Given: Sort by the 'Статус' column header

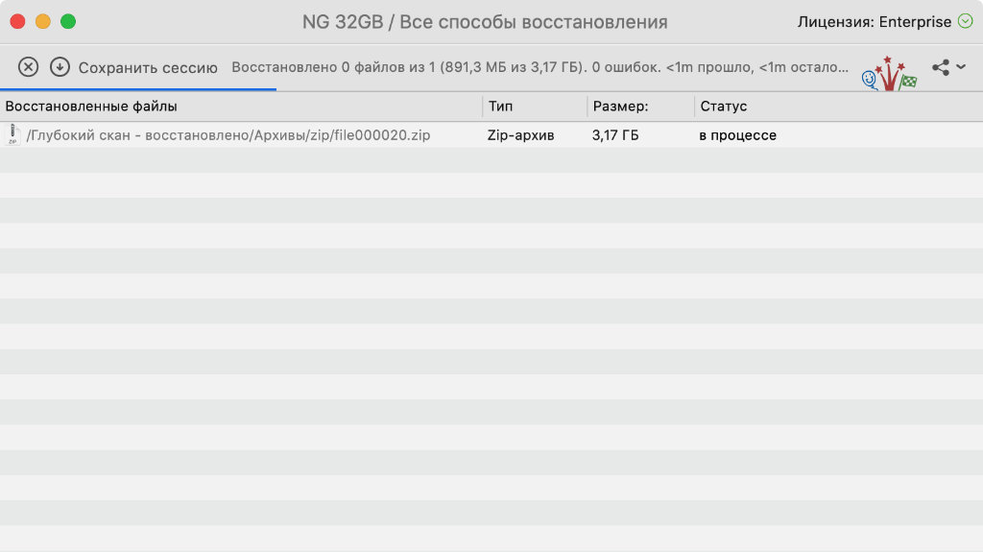Looking at the screenshot, I should point(724,107).
